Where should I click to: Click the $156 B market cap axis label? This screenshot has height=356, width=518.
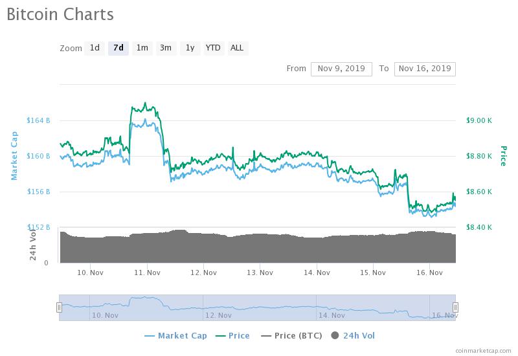[x=38, y=192]
